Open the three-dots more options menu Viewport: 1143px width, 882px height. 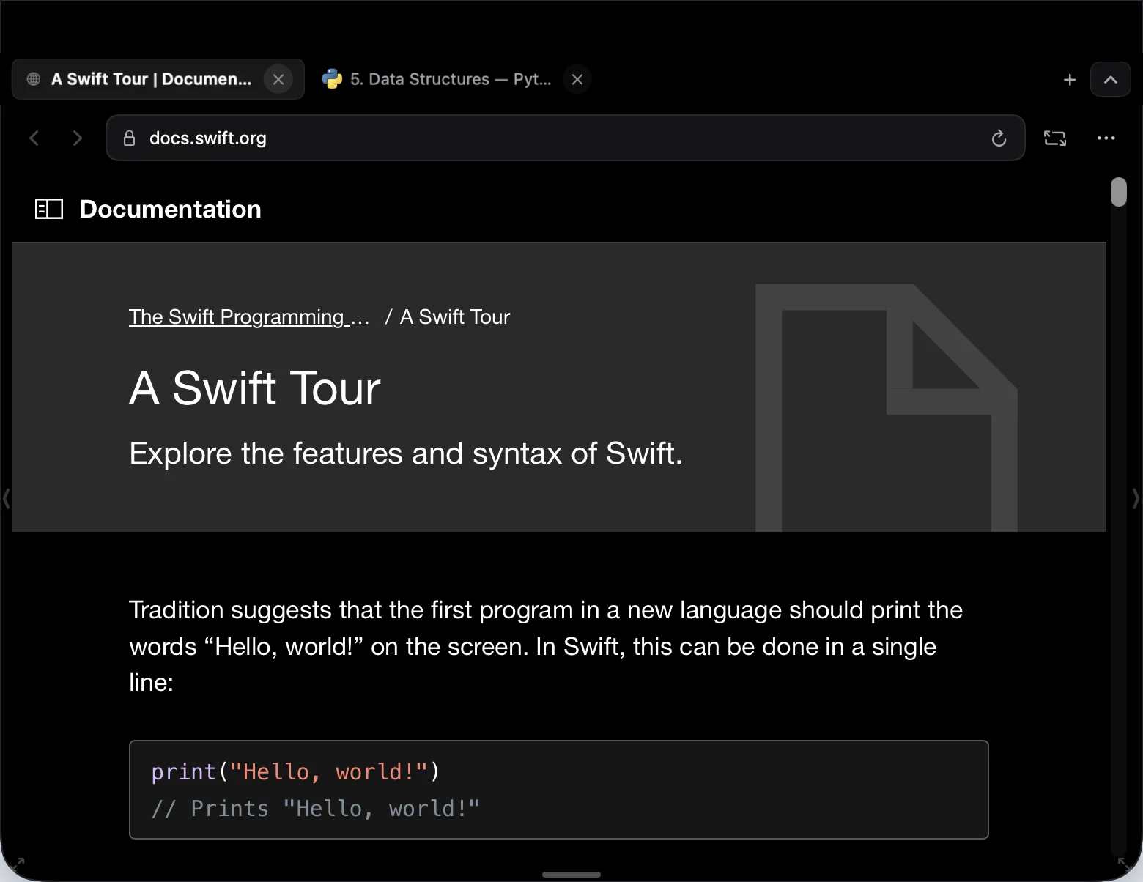pos(1106,138)
